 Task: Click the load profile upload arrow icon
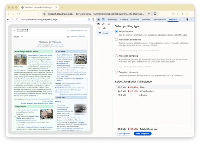point(109,24)
